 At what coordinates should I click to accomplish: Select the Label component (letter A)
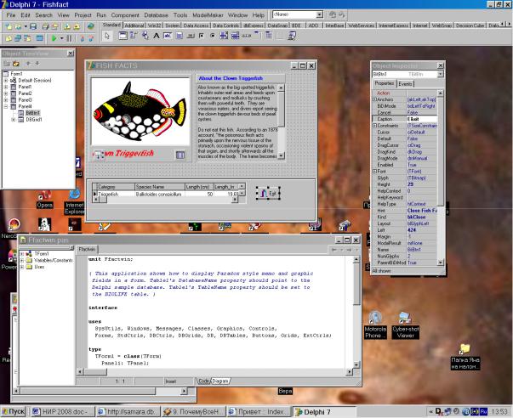[x=157, y=36]
